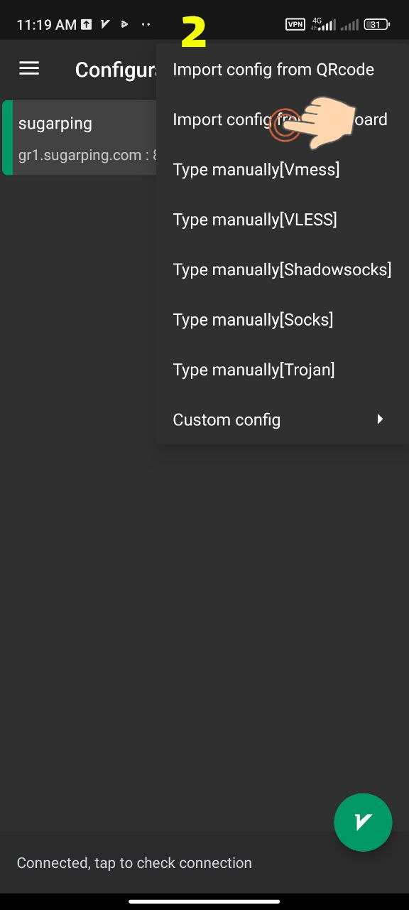Choose Type manually[Shadowsocks] entry
Image resolution: width=409 pixels, height=910 pixels.
pos(283,269)
